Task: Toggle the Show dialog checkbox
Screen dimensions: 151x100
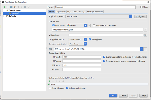Action: [x=90, y=39]
